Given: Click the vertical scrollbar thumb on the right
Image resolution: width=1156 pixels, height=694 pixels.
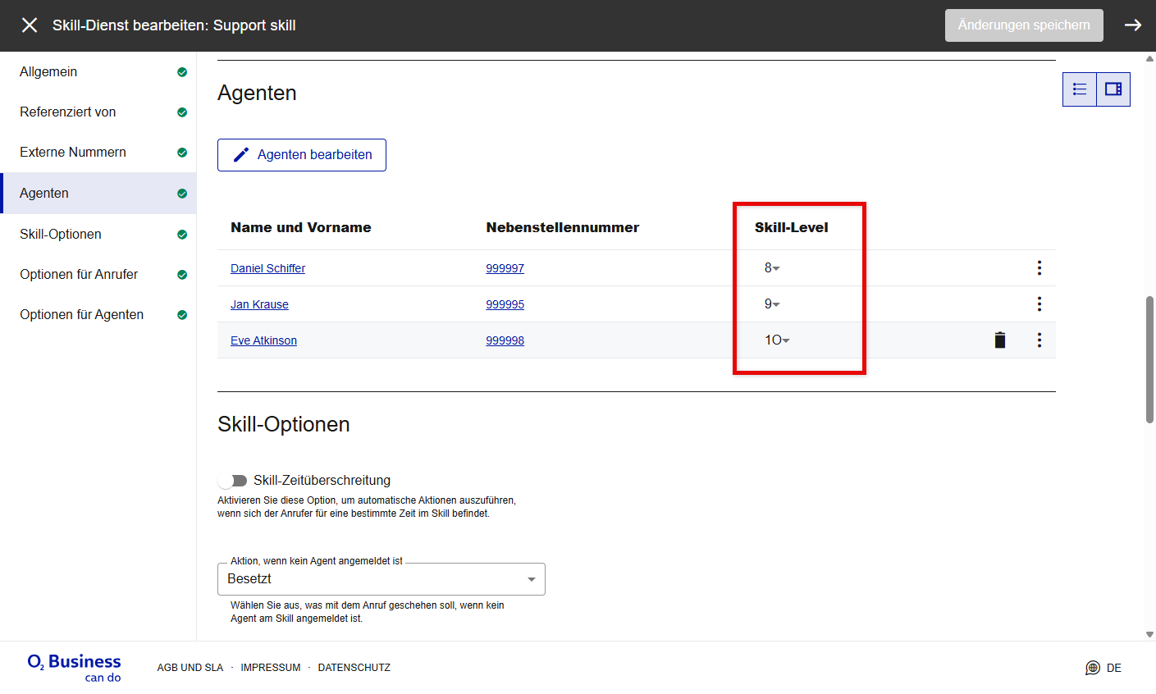Looking at the screenshot, I should [x=1149, y=359].
